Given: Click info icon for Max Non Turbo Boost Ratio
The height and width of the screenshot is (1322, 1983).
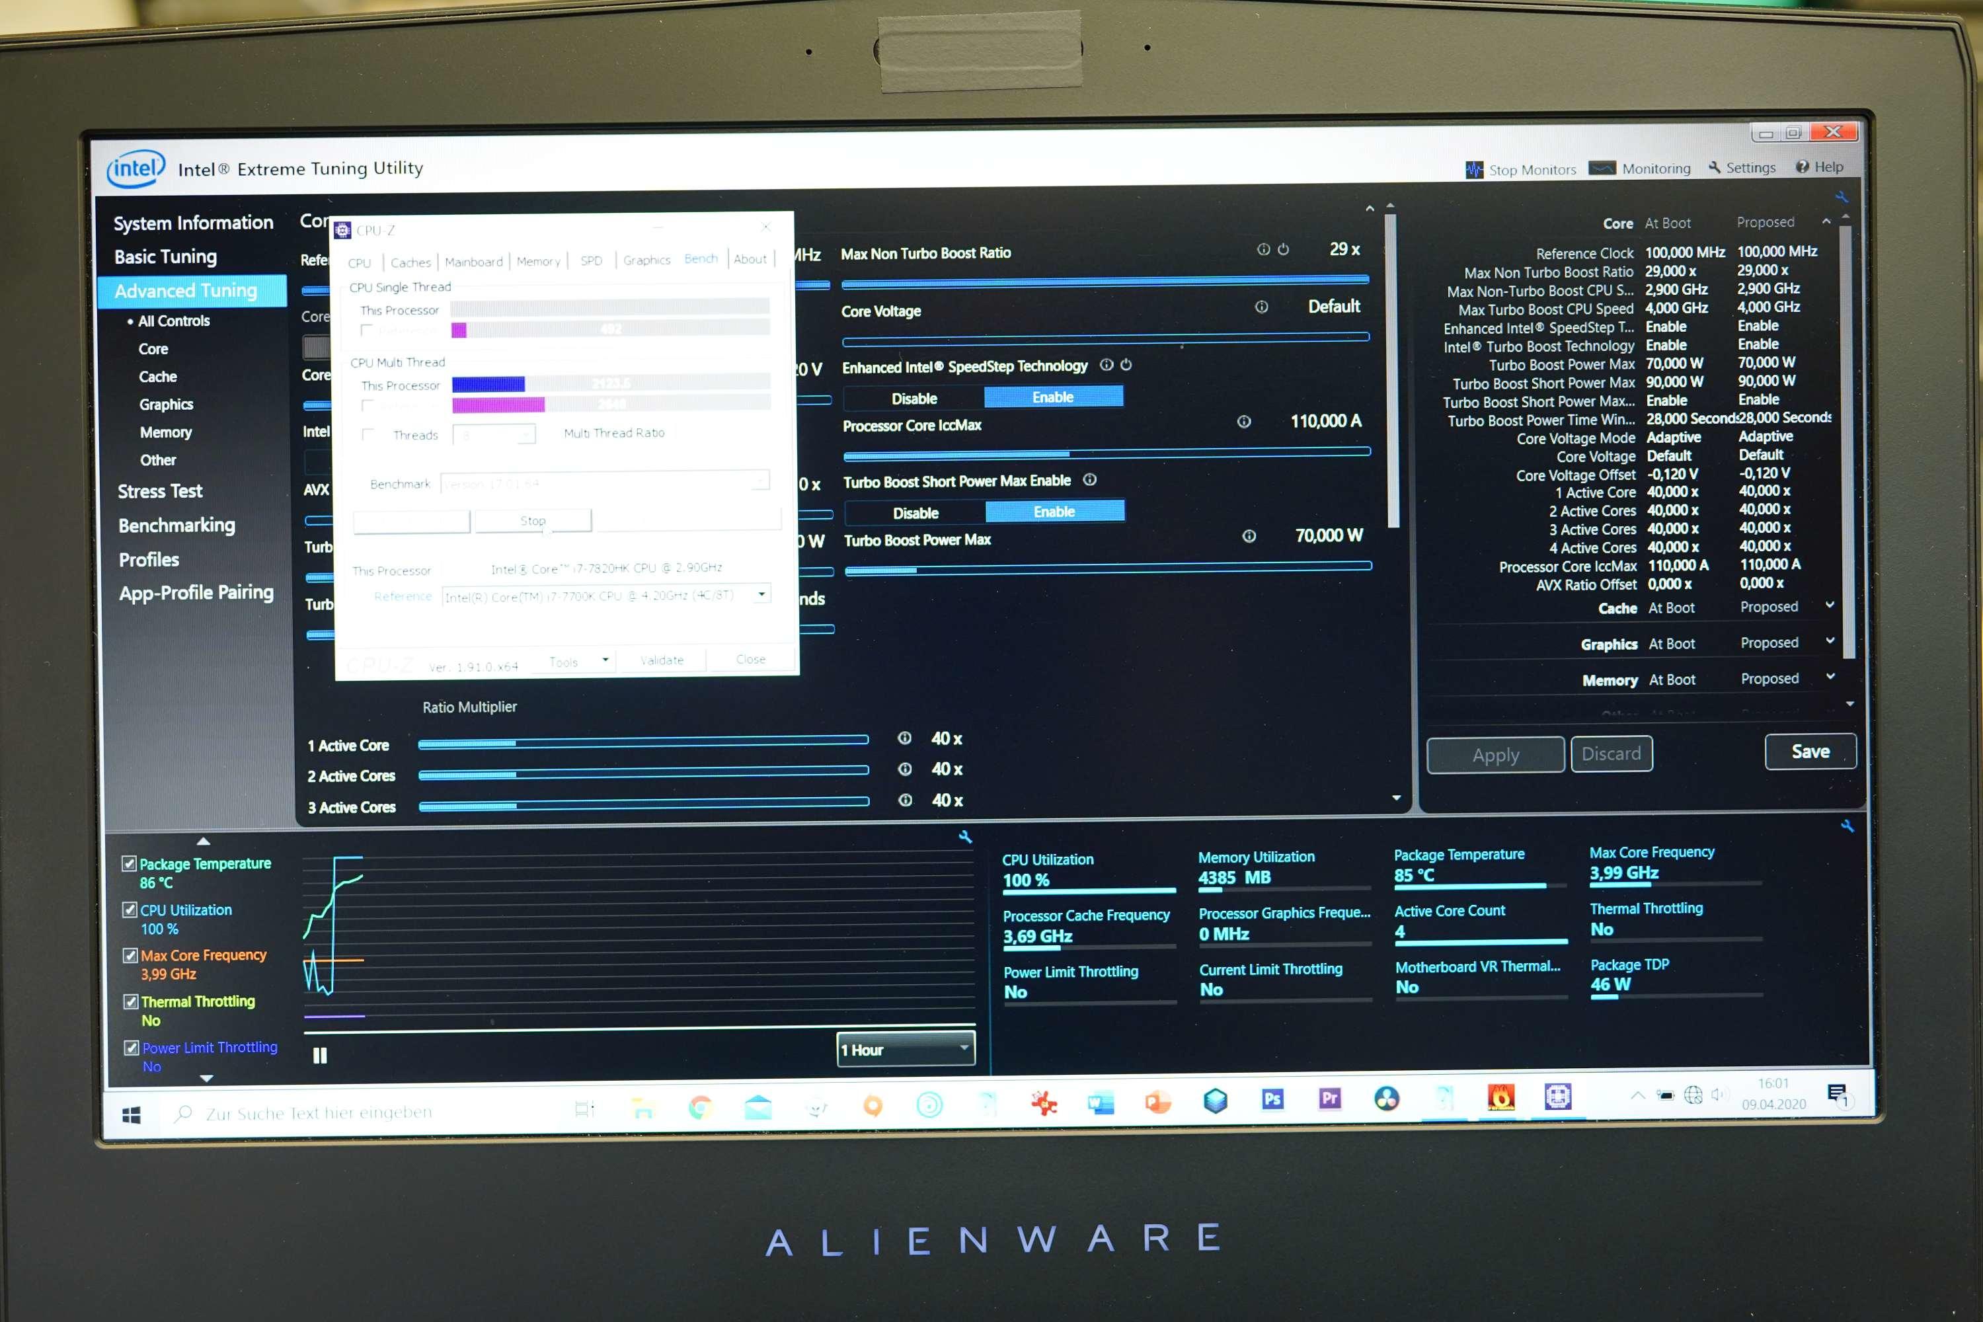Looking at the screenshot, I should 1263,250.
